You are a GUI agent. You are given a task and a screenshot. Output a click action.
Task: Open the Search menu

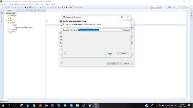31,4
